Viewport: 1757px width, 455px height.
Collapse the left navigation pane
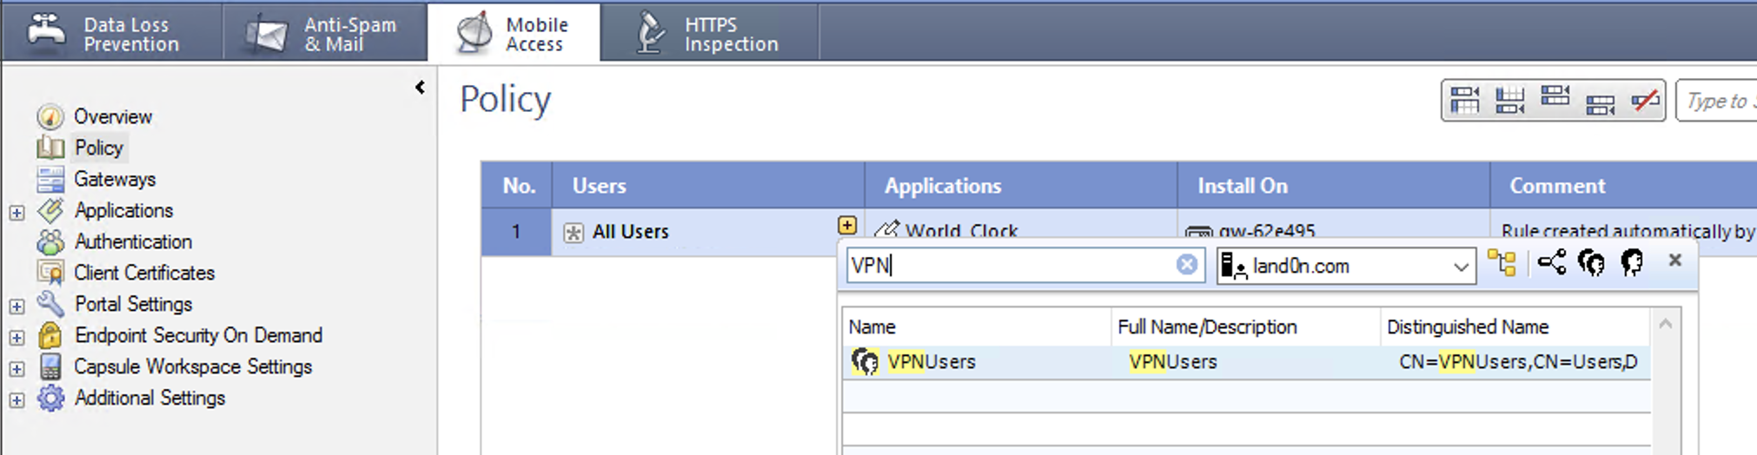point(421,87)
